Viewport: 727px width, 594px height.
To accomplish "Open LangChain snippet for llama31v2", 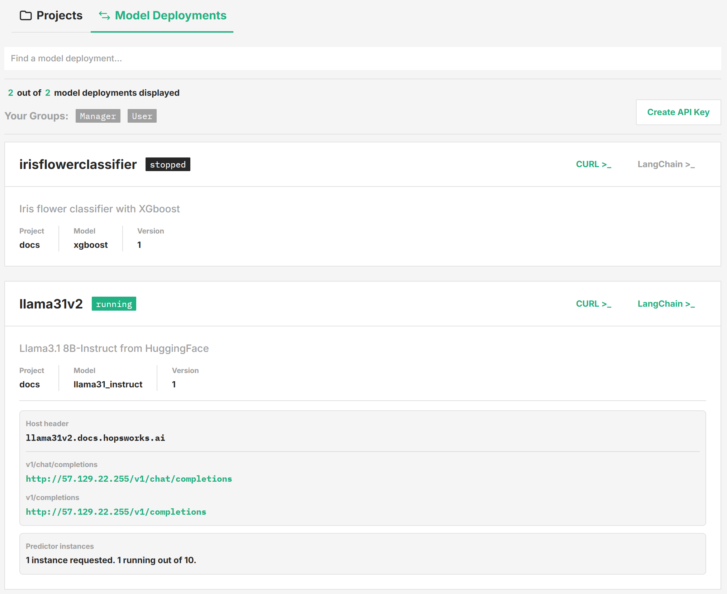I will click(666, 304).
